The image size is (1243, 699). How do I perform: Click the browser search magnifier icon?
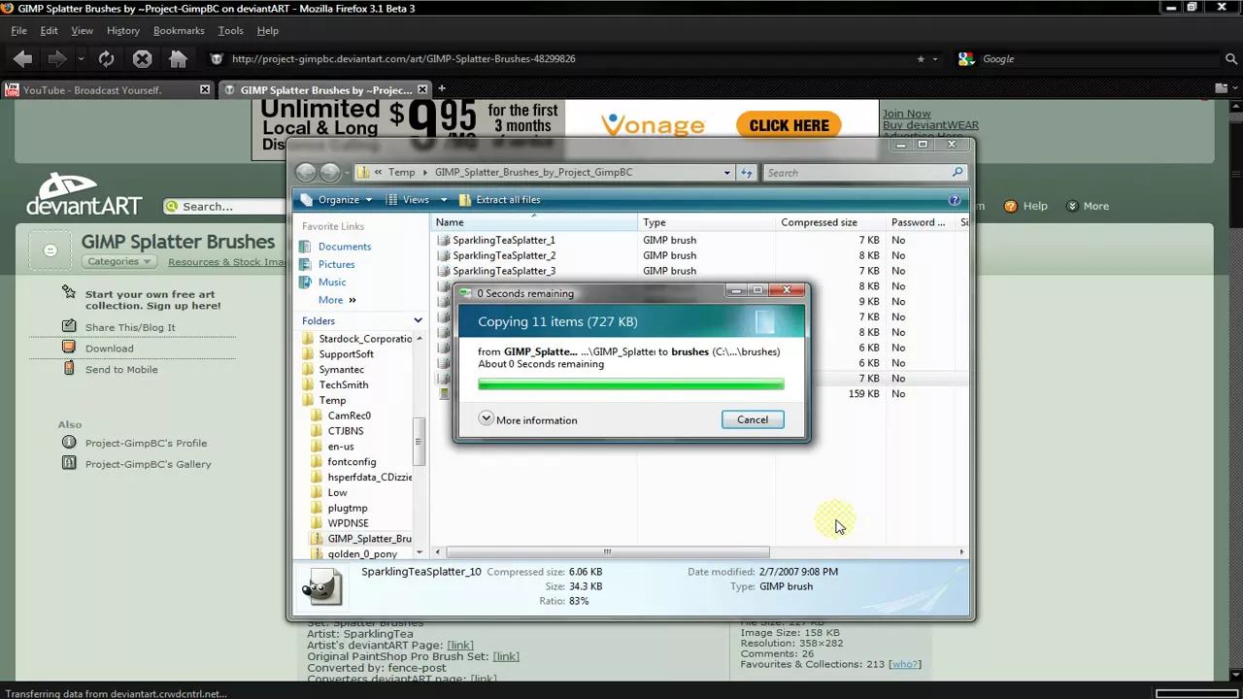[1231, 59]
